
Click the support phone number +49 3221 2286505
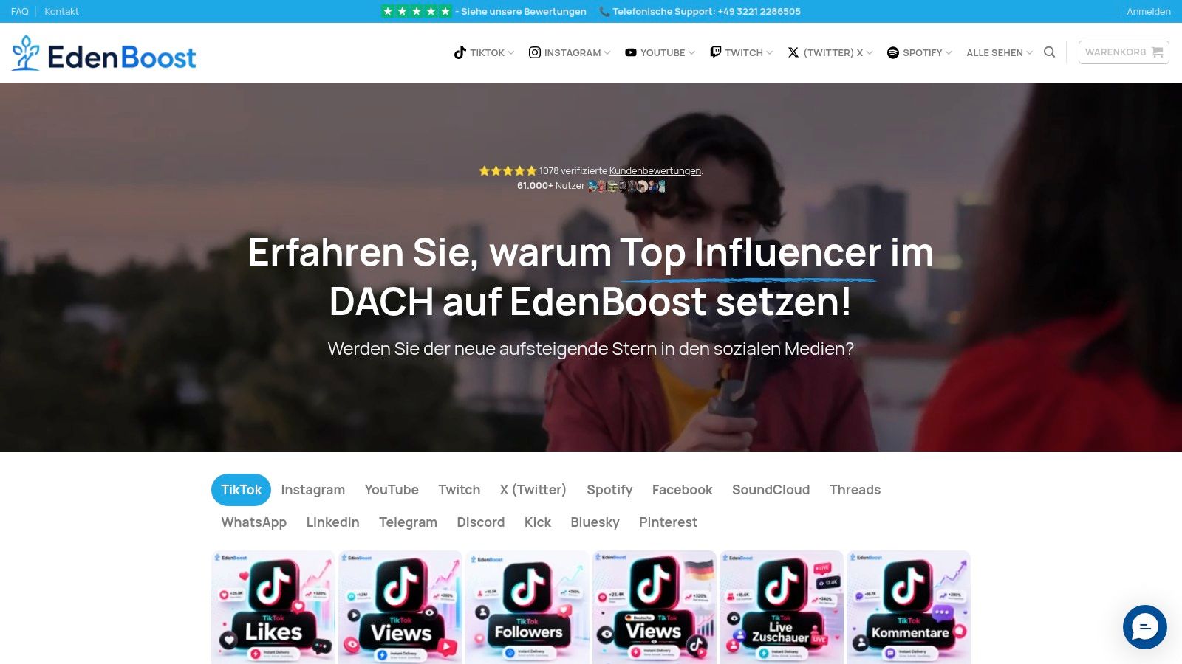758,11
